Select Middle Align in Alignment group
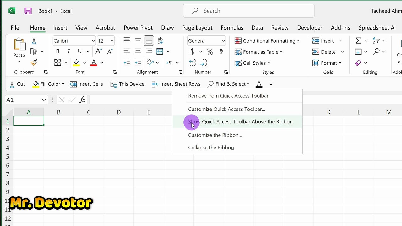This screenshot has width=402, height=226. tap(138, 41)
